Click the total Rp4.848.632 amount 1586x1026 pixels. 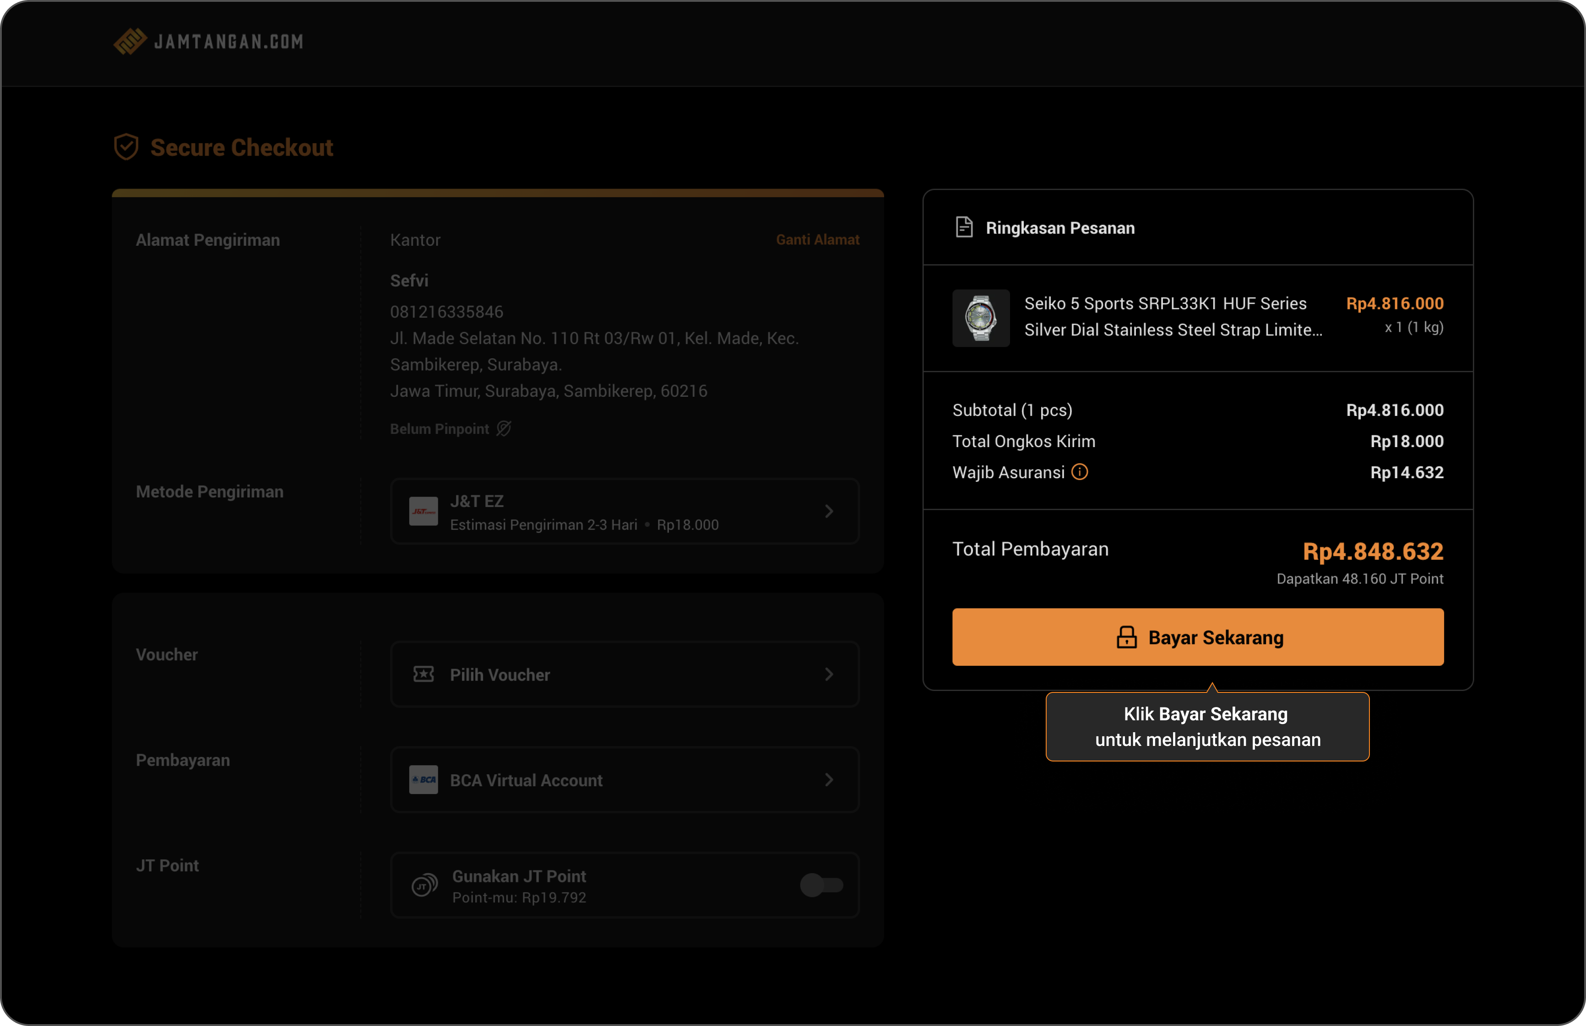pos(1373,551)
